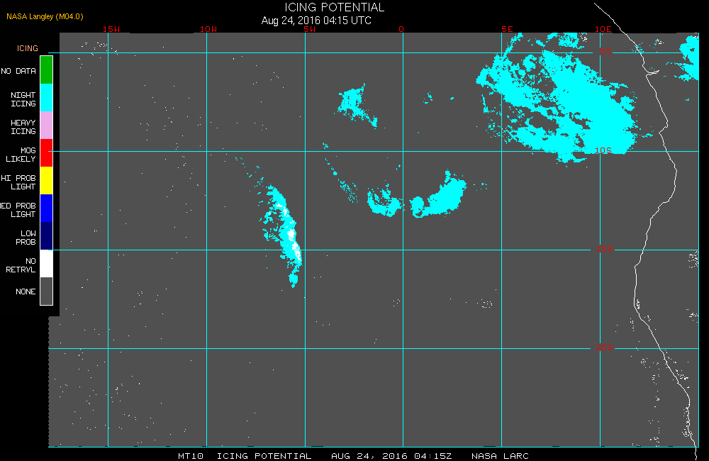
Task: Click the 5S latitude label
Action: (606, 52)
